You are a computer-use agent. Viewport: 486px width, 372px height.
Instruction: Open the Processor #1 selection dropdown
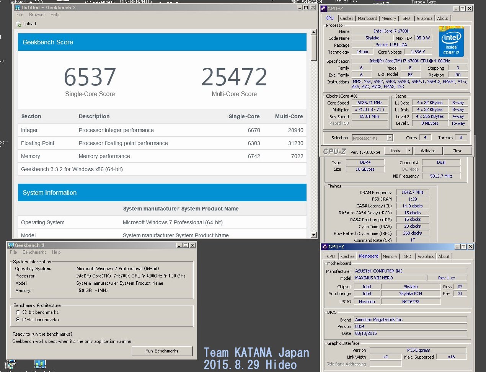pyautogui.click(x=390, y=138)
